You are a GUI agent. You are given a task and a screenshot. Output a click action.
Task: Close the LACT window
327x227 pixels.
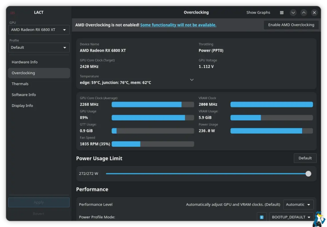coord(314,13)
